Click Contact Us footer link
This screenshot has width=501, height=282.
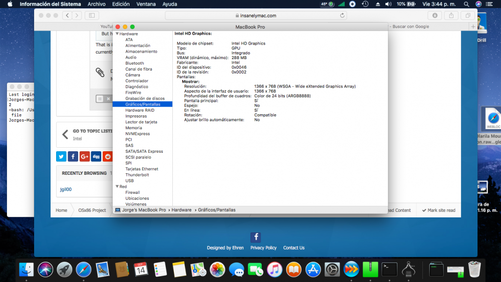pyautogui.click(x=294, y=248)
